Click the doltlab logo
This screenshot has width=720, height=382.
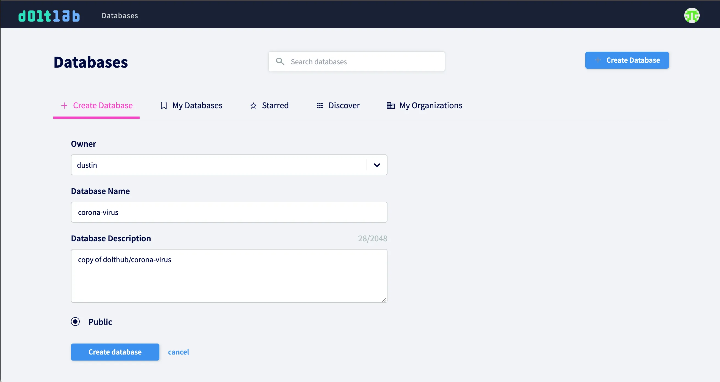click(49, 16)
